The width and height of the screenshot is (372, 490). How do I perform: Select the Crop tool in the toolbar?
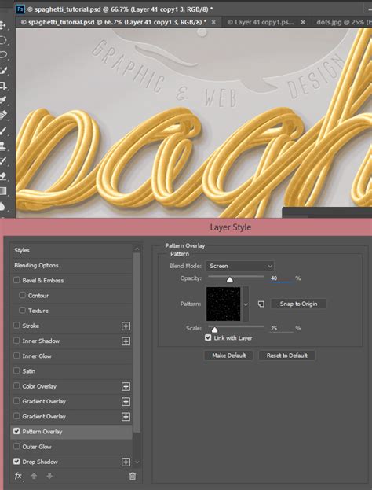coord(3,85)
